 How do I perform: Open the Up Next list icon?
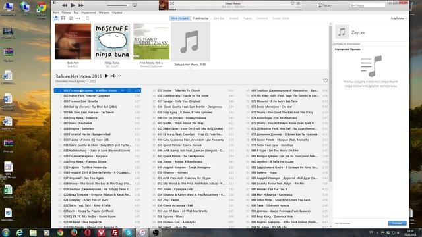coord(298,3)
